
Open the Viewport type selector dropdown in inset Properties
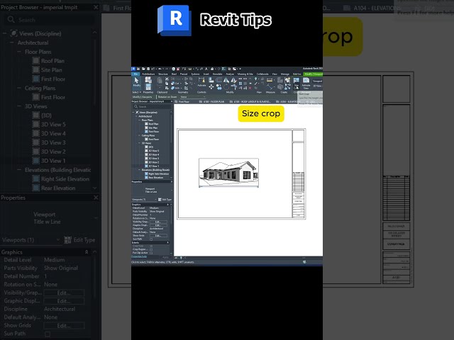pos(172,191)
